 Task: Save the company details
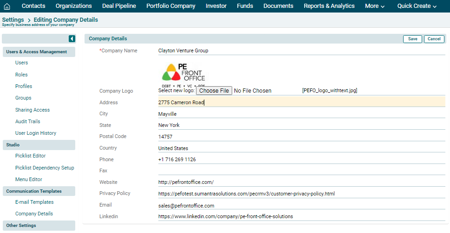412,39
